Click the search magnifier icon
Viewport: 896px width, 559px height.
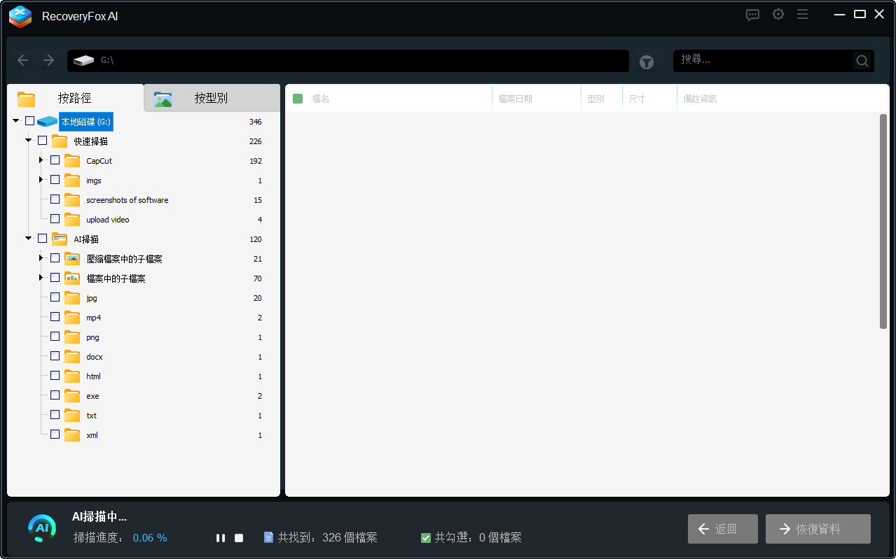point(862,61)
